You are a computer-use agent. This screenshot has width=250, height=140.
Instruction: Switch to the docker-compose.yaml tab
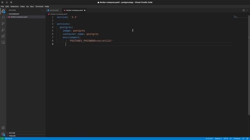pyautogui.click(x=74, y=10)
